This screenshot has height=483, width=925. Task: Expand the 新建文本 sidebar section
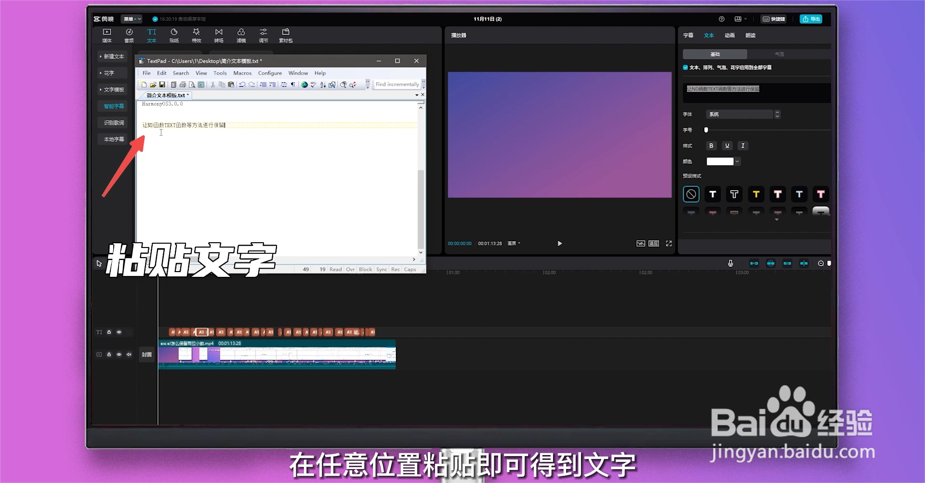[112, 56]
